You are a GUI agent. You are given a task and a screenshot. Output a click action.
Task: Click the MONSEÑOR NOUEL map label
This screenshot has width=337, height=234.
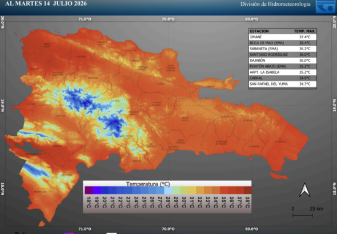pos(134,113)
